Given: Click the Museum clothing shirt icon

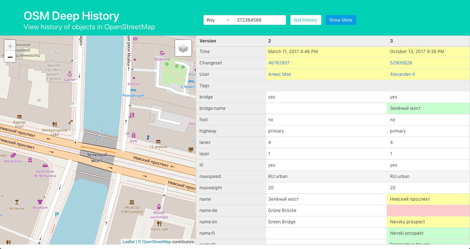Looking at the screenshot, I should [40, 201].
